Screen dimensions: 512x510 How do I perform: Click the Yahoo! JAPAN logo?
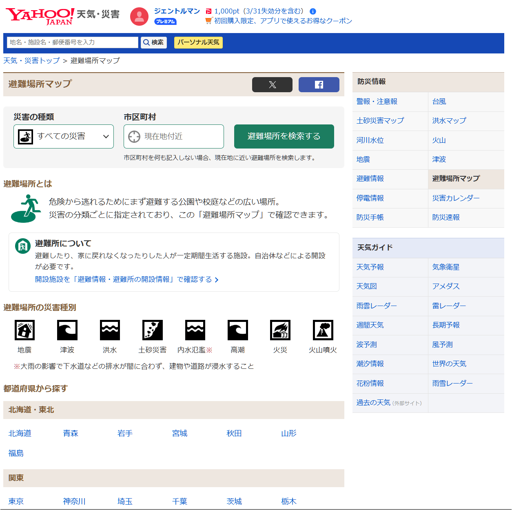[40, 16]
